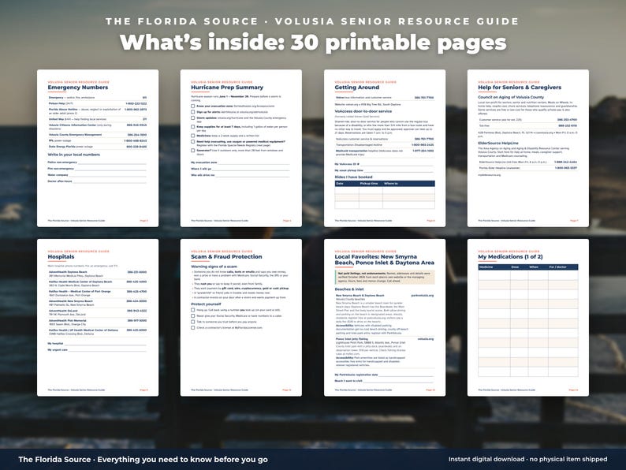The height and width of the screenshot is (470, 626).
Task: Check the 'Sign up for alerts' box
Action: [193, 112]
